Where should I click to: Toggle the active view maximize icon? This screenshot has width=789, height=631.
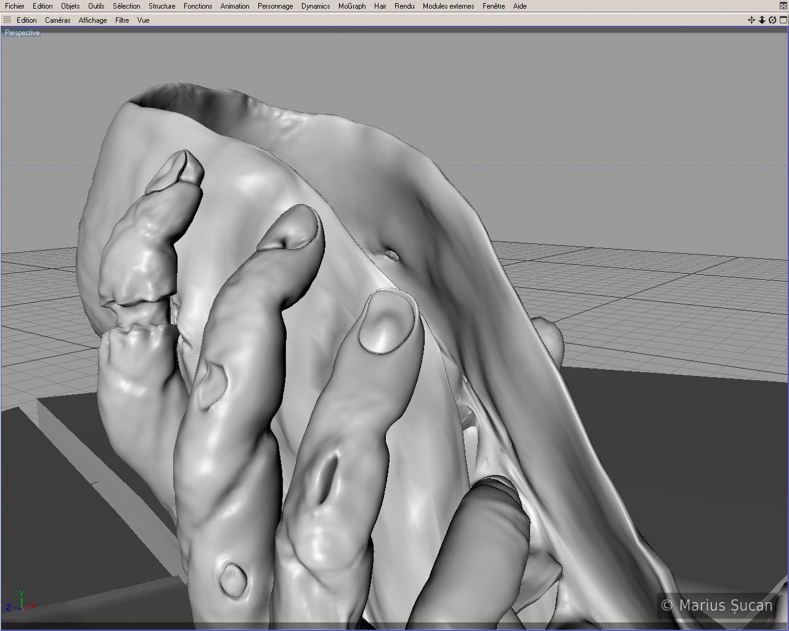[x=783, y=20]
